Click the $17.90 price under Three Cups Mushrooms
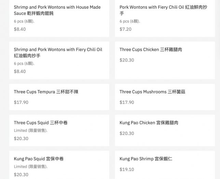This screenshot has width=220, height=179. click(127, 102)
